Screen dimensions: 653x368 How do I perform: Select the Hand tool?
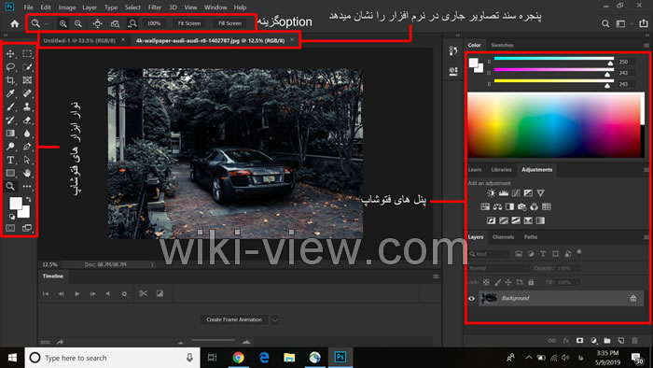(x=27, y=173)
